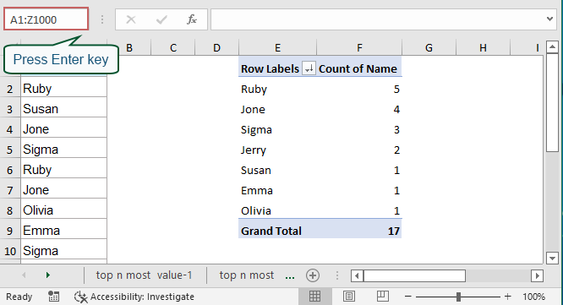Select row 2 header
This screenshot has height=305, width=563.
[10, 89]
